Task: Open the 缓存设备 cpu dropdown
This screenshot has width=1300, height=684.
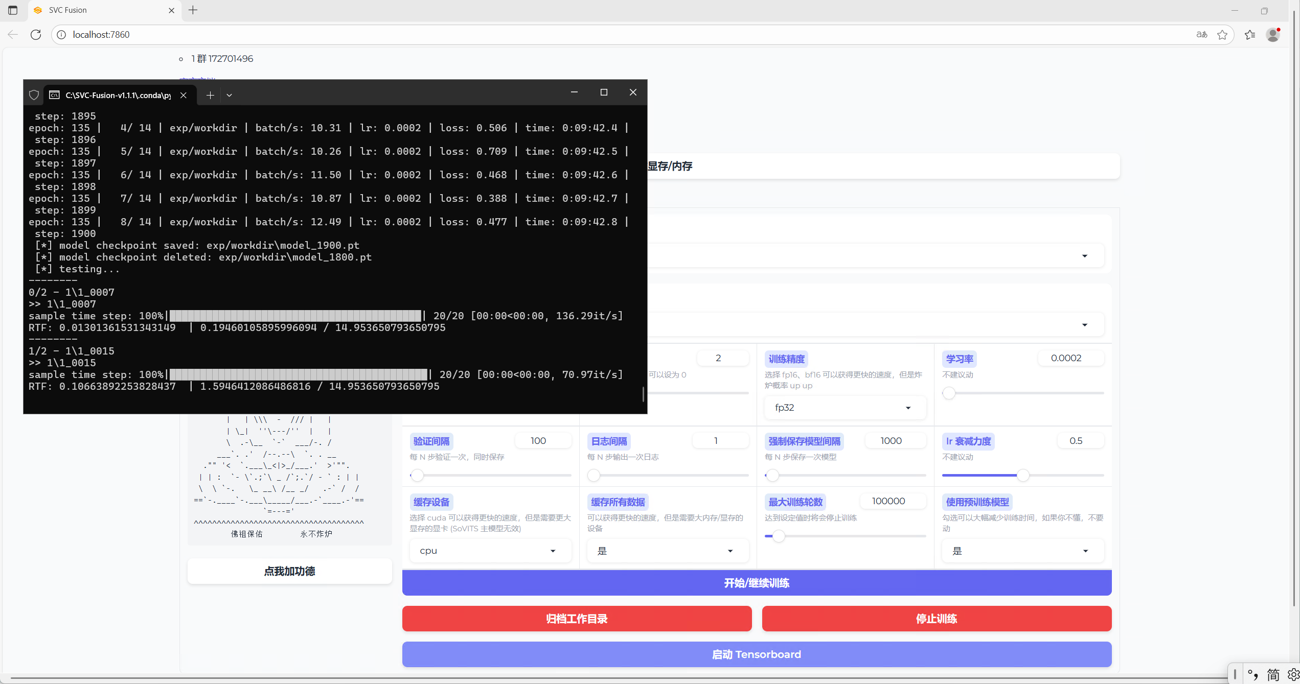Action: tap(490, 551)
